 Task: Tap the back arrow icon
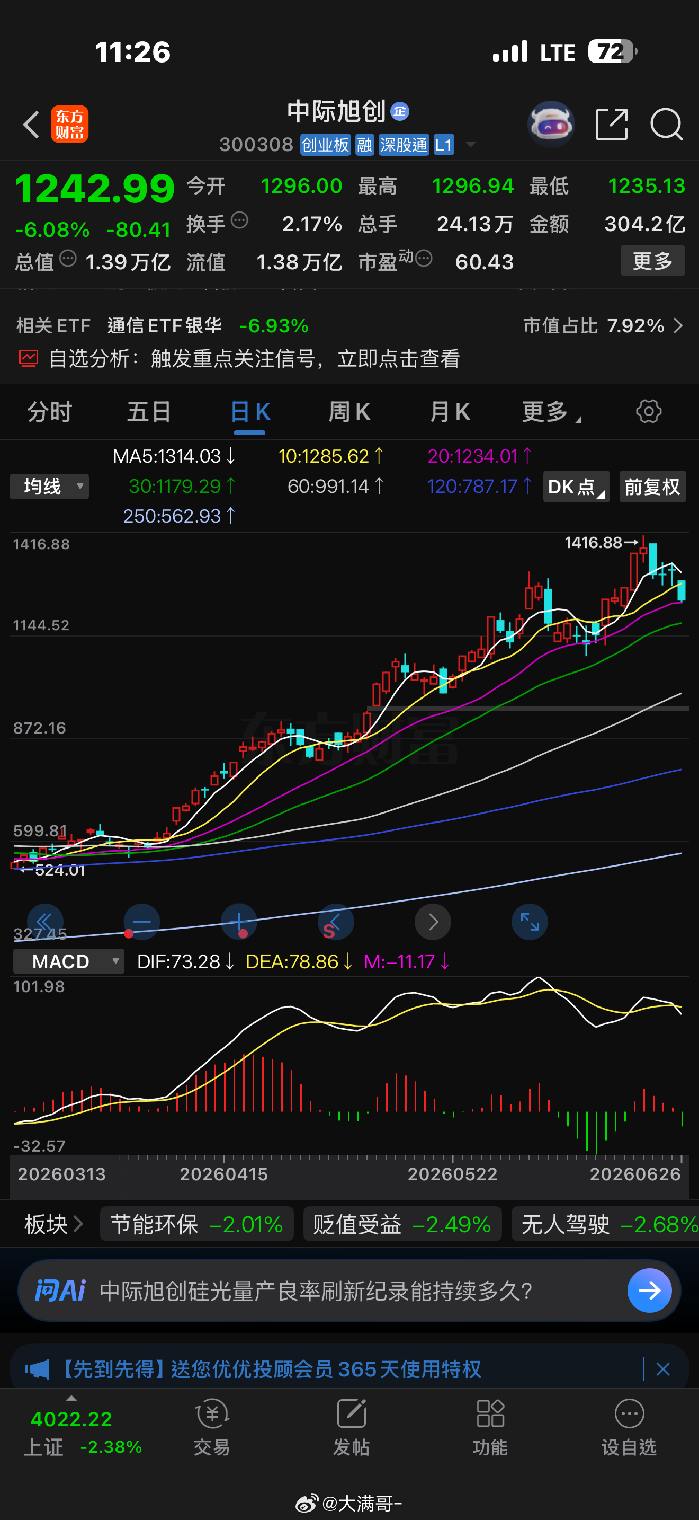click(31, 125)
